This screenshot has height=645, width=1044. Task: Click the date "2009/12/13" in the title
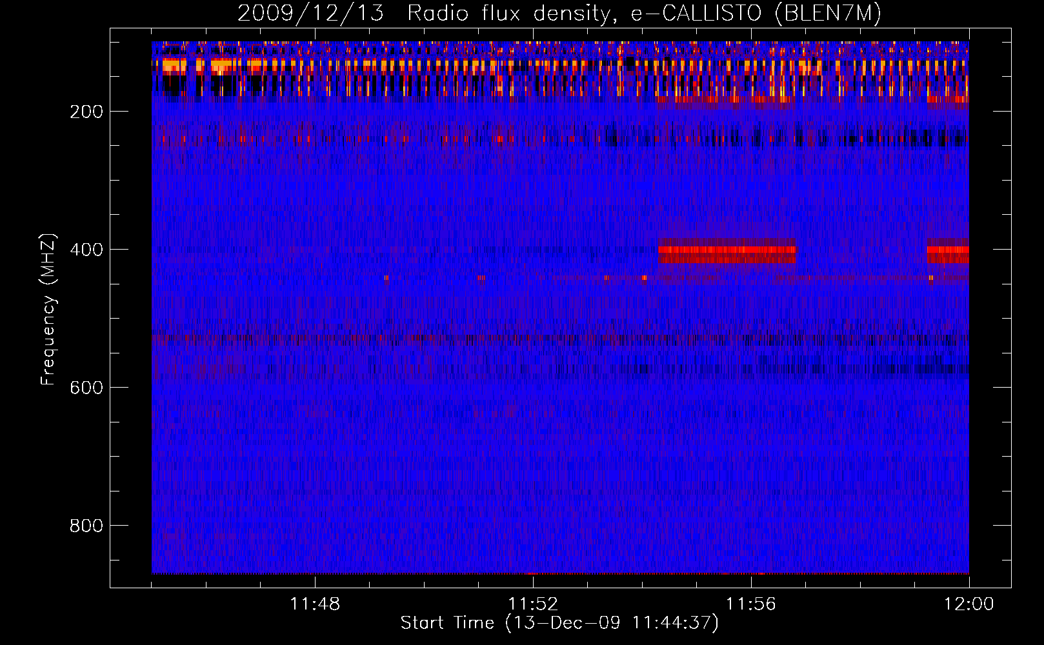coord(311,14)
